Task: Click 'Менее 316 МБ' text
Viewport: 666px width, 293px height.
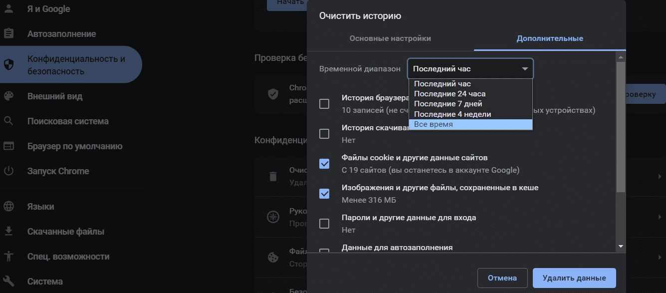Action: [369, 200]
